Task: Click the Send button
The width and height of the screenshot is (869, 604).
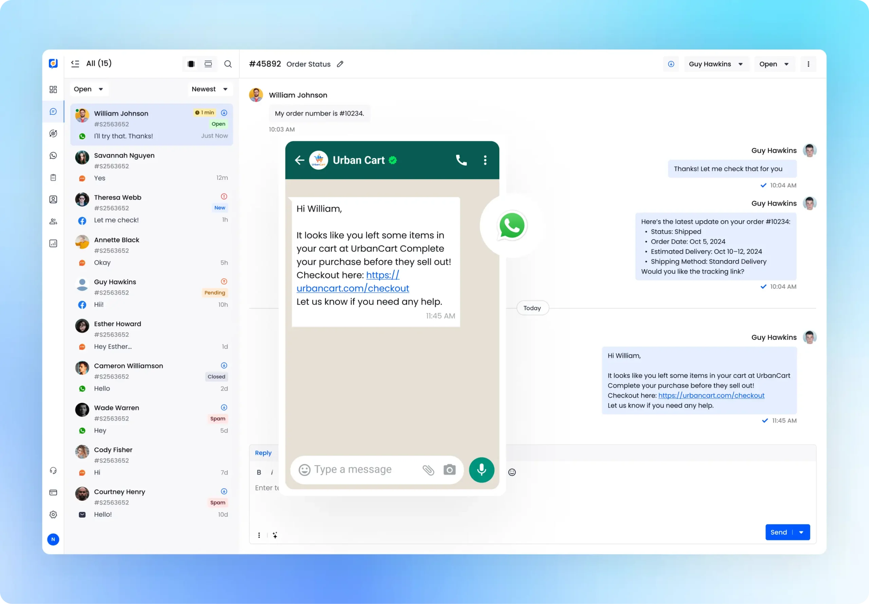Action: click(779, 532)
